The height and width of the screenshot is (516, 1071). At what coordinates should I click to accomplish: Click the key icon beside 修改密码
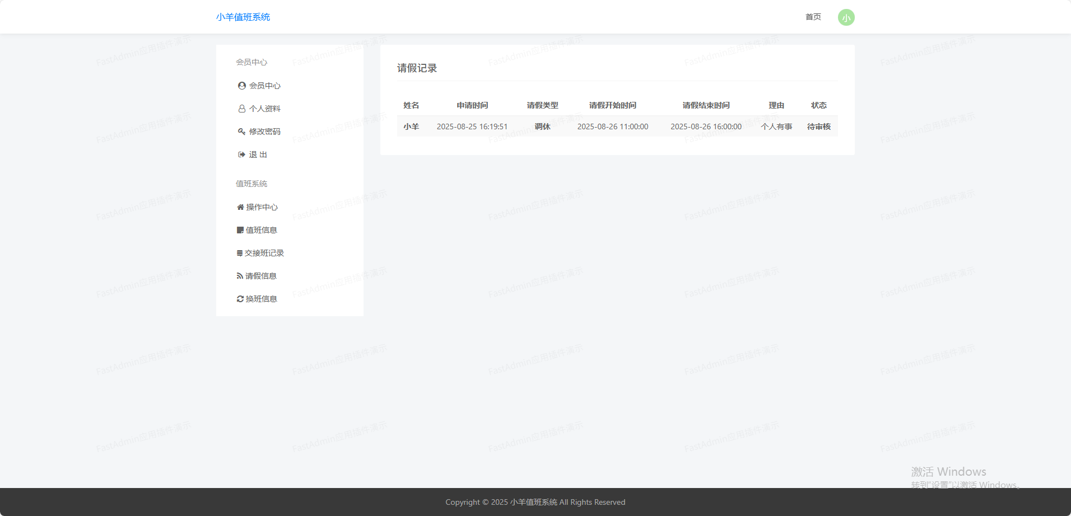241,132
